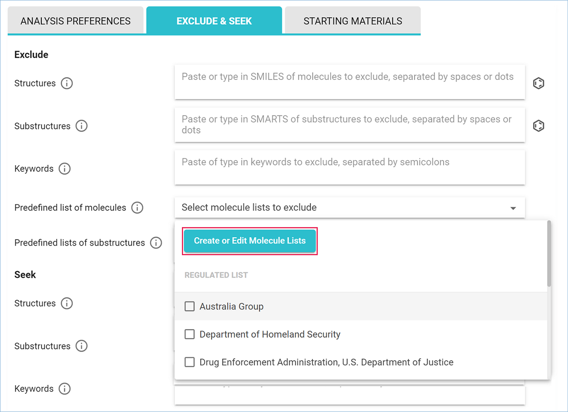Viewport: 568px width, 412px height.
Task: Open structure editor for Exclude Structures field
Action: 538,83
